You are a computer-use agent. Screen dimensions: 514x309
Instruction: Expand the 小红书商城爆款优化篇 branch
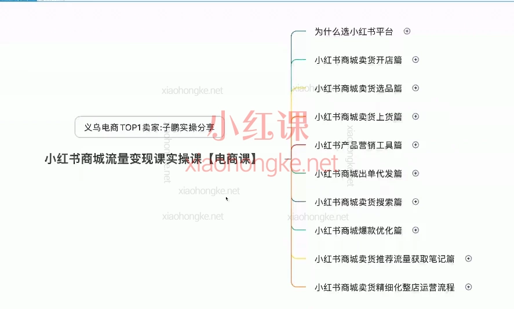pos(415,230)
